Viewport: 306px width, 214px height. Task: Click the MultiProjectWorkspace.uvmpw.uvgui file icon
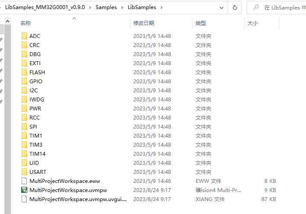(x=24, y=199)
